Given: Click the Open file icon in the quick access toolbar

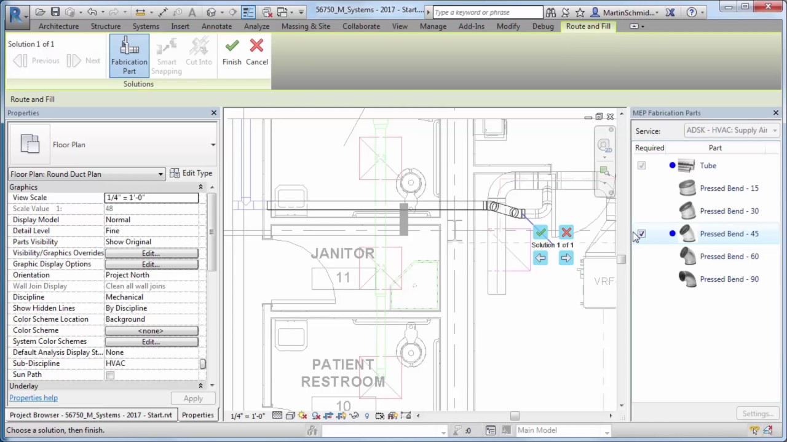Looking at the screenshot, I should pyautogui.click(x=40, y=12).
